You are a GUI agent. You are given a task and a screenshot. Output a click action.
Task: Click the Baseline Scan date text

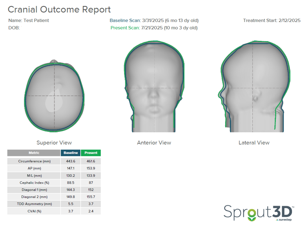pos(154,20)
